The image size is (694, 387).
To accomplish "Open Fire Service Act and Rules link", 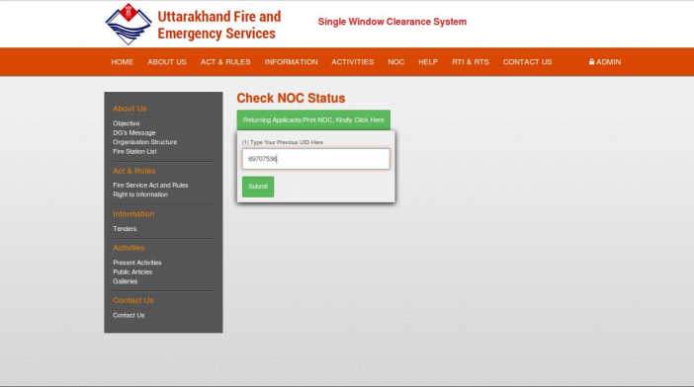I will tap(150, 185).
